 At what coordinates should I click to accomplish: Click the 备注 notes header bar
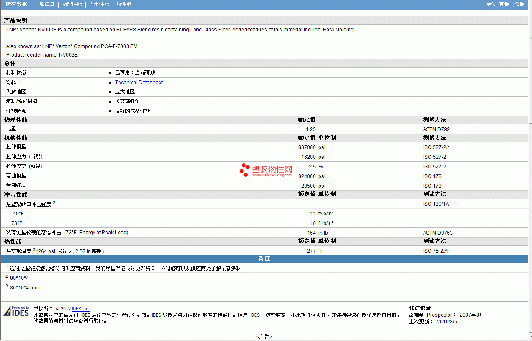pos(264,258)
